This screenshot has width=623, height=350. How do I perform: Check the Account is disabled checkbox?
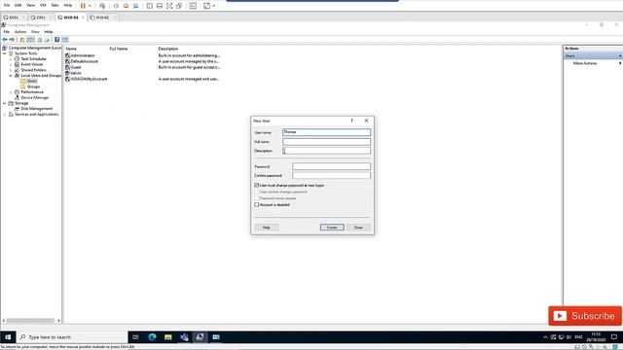point(257,205)
